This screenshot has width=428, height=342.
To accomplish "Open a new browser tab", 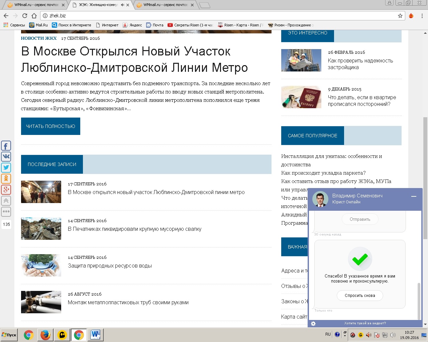I will pyautogui.click(x=204, y=5).
